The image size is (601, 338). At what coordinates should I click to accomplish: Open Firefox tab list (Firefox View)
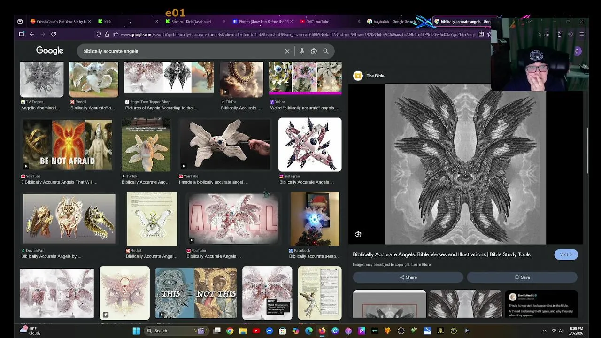tap(20, 21)
